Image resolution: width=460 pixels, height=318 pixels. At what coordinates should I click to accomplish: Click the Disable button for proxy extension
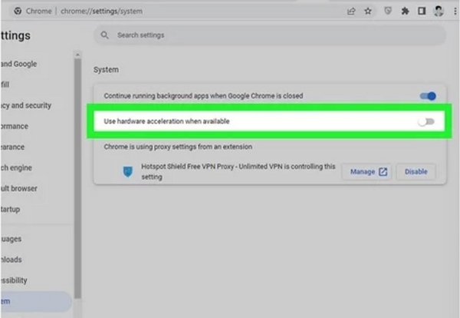[416, 171]
